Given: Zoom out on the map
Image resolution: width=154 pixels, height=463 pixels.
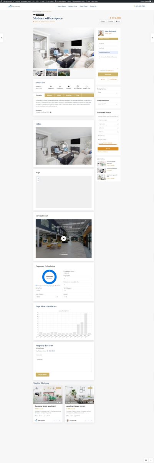Looking at the screenshot, I should (x=38, y=181).
